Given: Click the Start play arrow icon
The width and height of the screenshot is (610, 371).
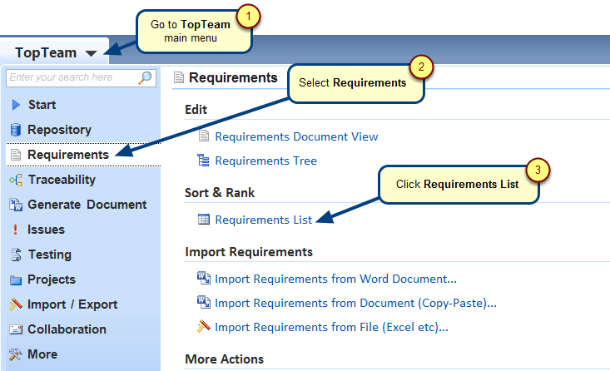Looking at the screenshot, I should [15, 105].
